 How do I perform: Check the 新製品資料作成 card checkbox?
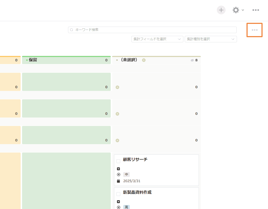point(118,194)
